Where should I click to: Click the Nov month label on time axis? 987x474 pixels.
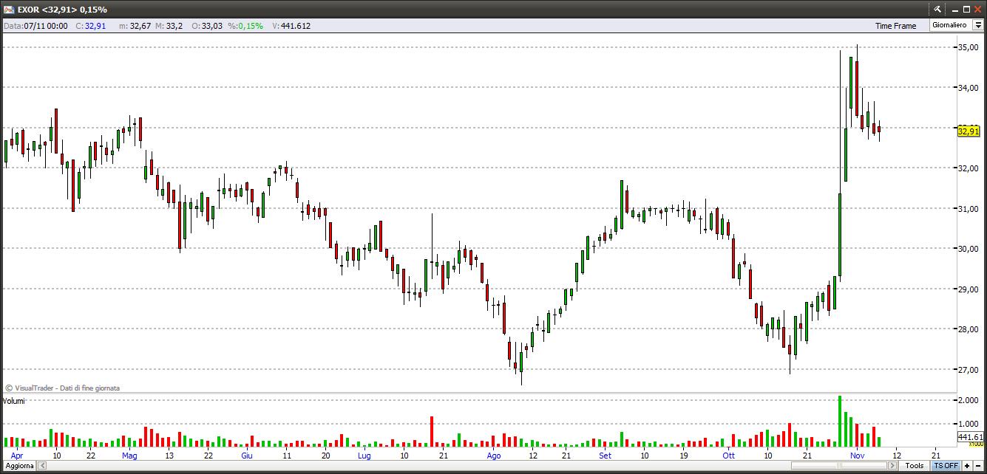[856, 456]
